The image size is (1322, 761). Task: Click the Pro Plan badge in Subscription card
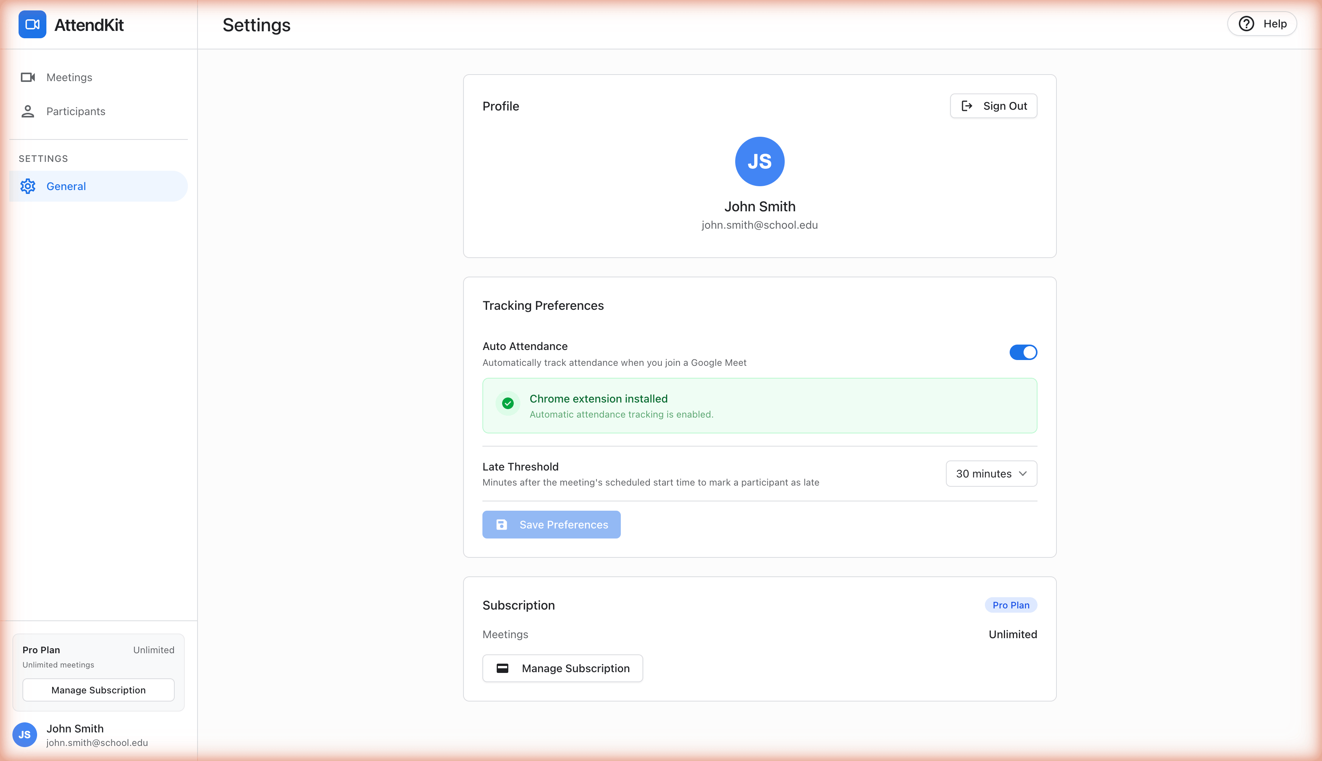(x=1011, y=605)
